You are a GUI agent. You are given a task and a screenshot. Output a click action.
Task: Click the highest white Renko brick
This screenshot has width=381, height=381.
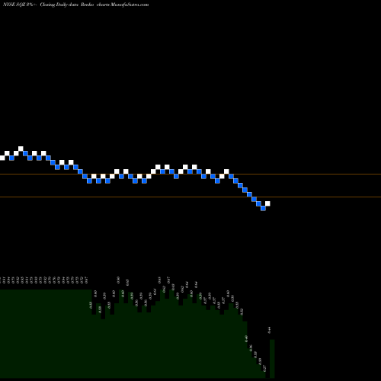[21, 149]
